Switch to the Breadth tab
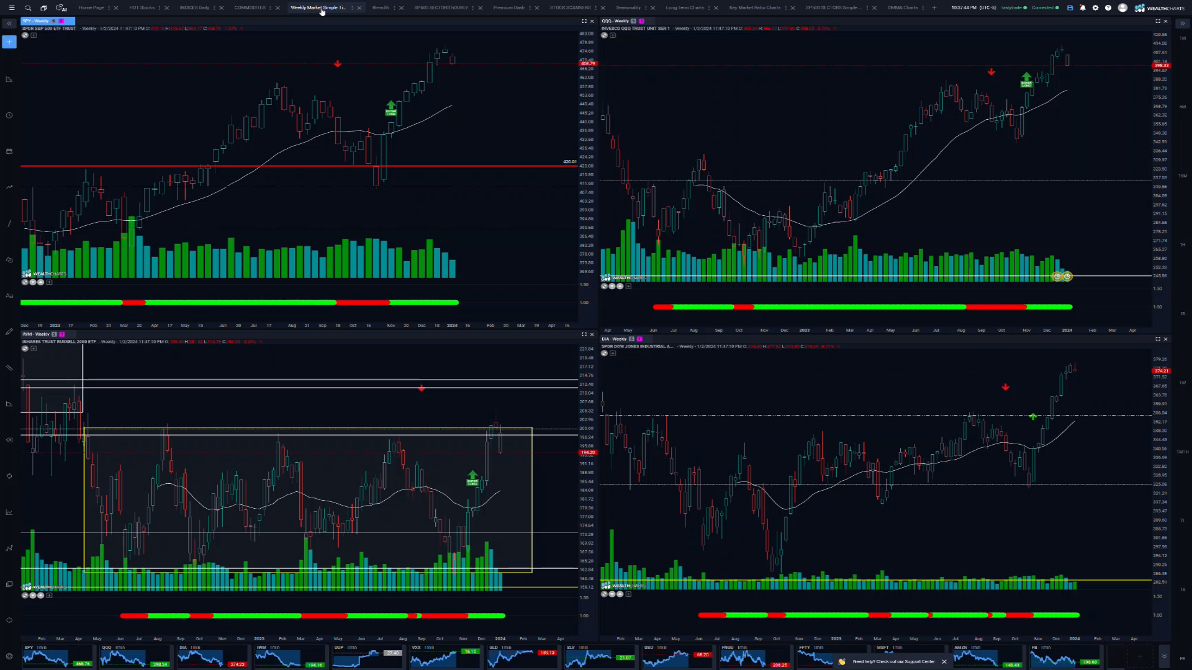This screenshot has width=1192, height=670. tap(381, 8)
